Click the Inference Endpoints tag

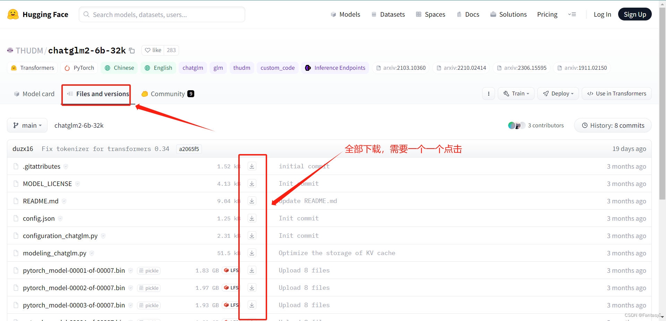(335, 68)
